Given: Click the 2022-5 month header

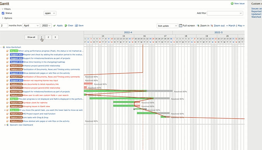Looking at the screenshot, I should [x=218, y=32].
